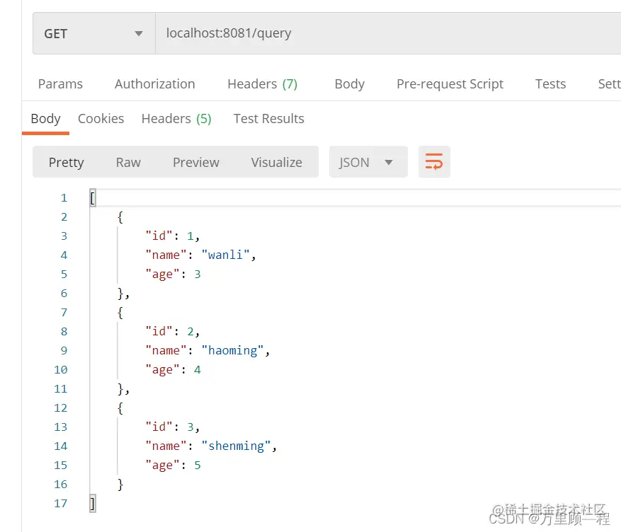The height and width of the screenshot is (532, 621).
Task: Switch to Raw view
Action: [x=128, y=162]
